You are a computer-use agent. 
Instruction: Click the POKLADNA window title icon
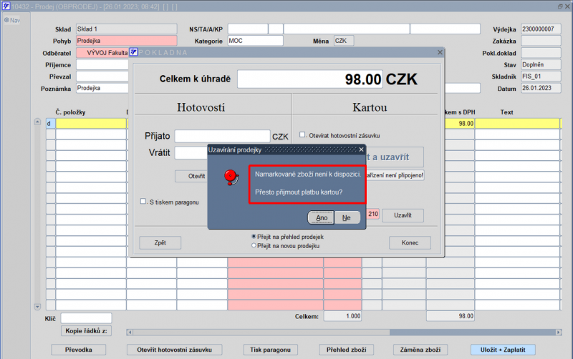(x=134, y=52)
